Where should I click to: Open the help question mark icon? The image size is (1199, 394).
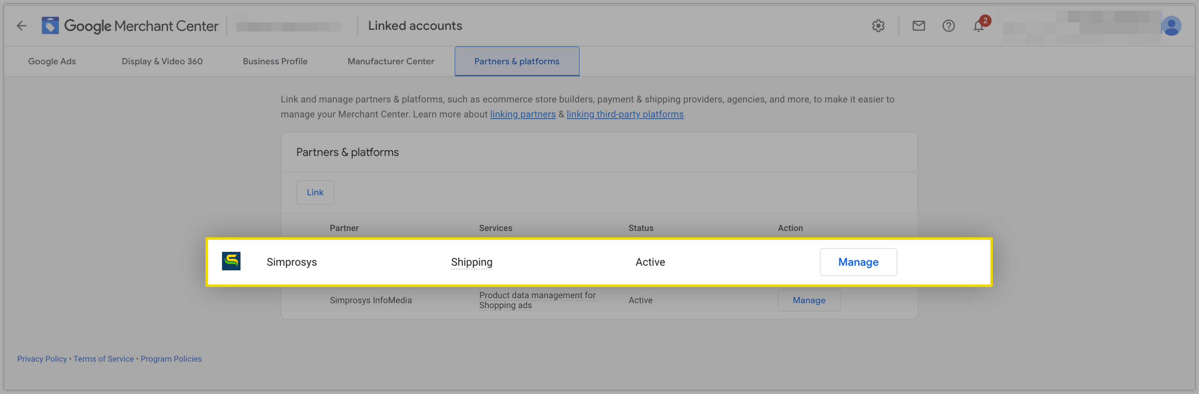click(948, 26)
